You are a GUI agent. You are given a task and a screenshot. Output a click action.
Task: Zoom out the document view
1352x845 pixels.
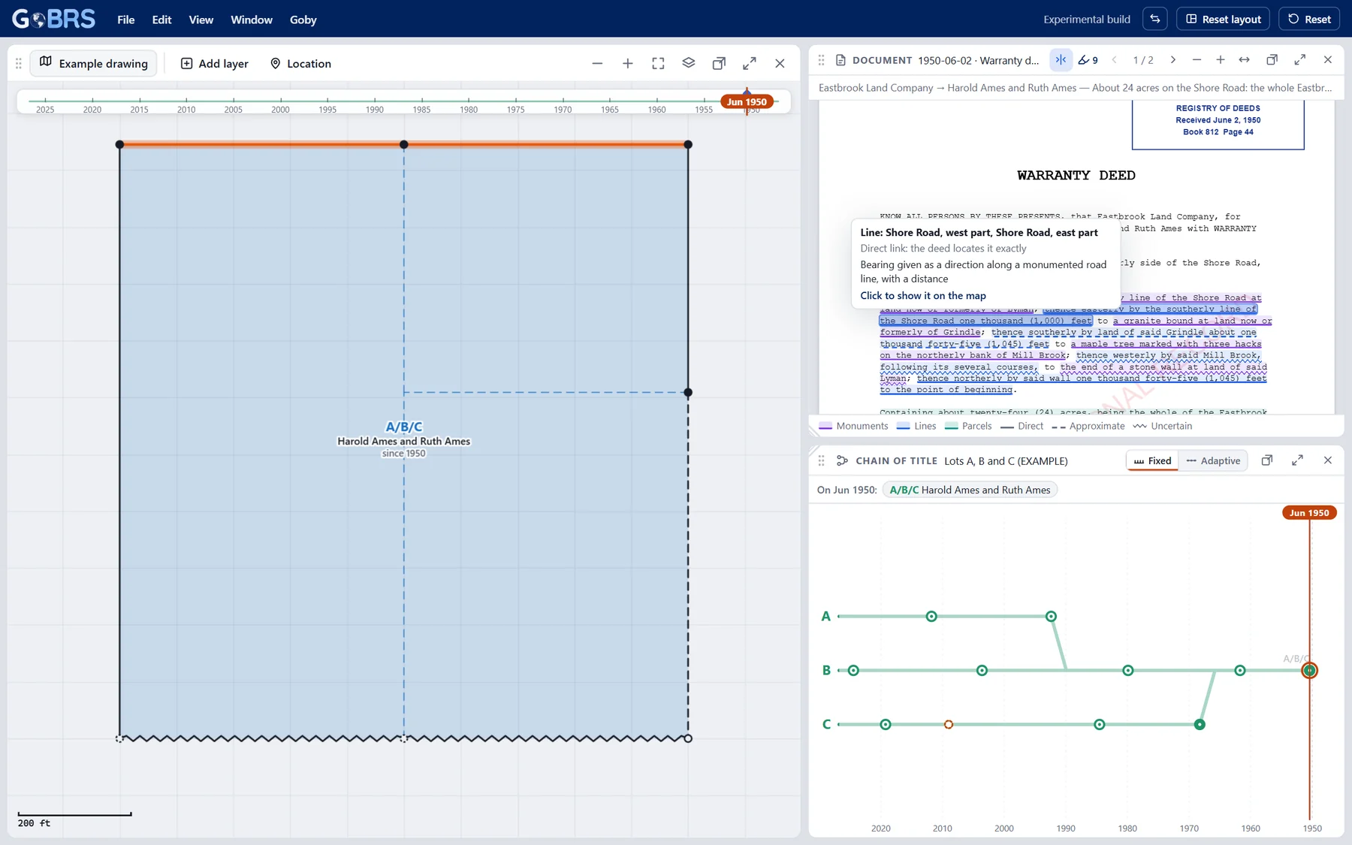coord(1197,60)
